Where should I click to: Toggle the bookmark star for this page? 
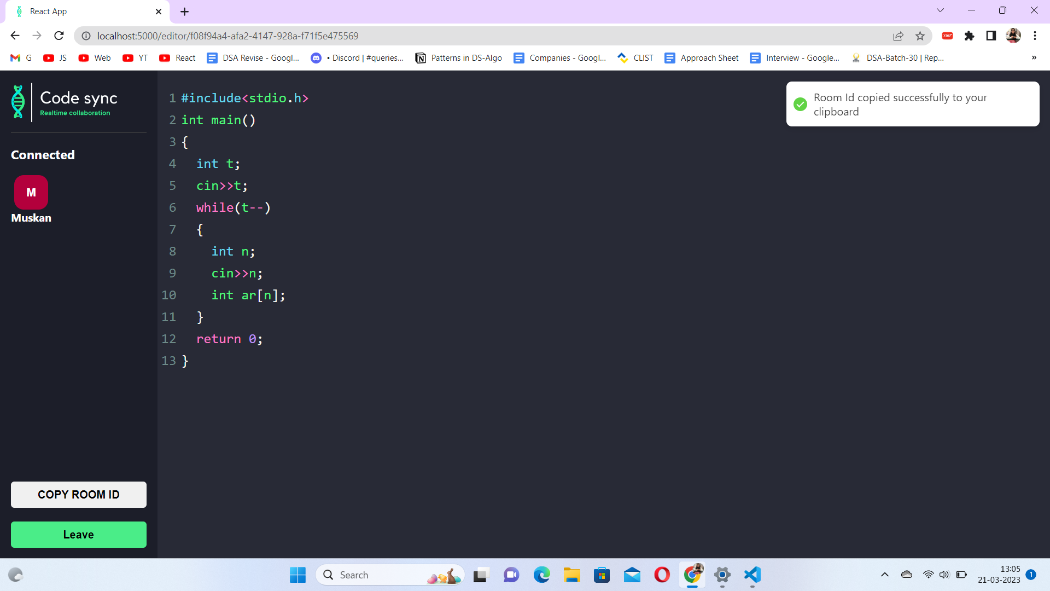[x=920, y=36]
